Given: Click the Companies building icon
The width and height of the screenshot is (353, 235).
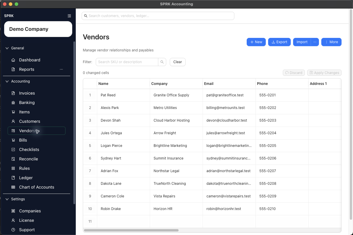Looking at the screenshot, I should 13,211.
